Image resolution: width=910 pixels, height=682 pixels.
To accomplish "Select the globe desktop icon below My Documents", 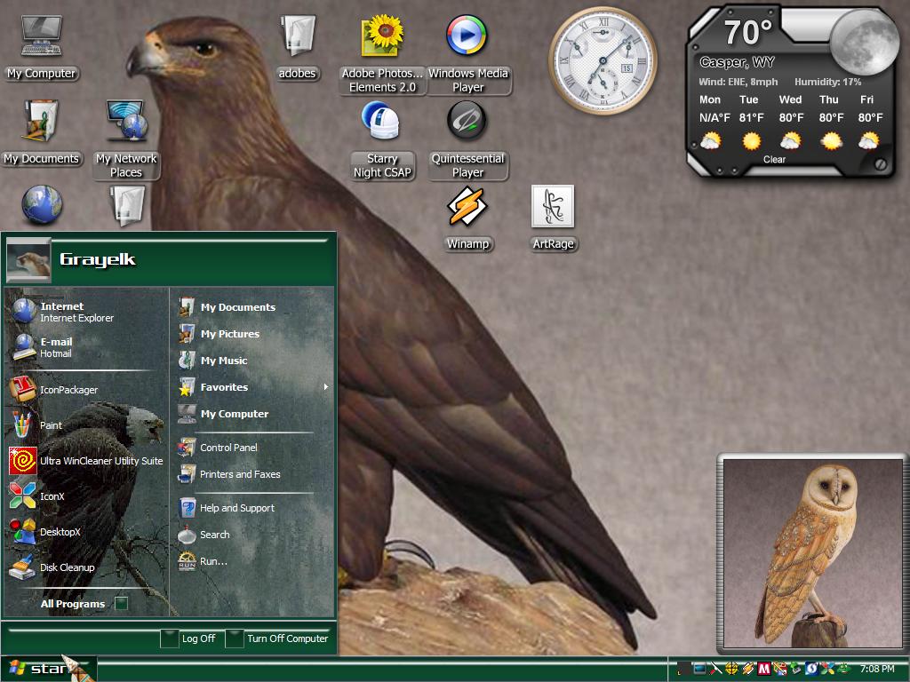I will point(41,205).
